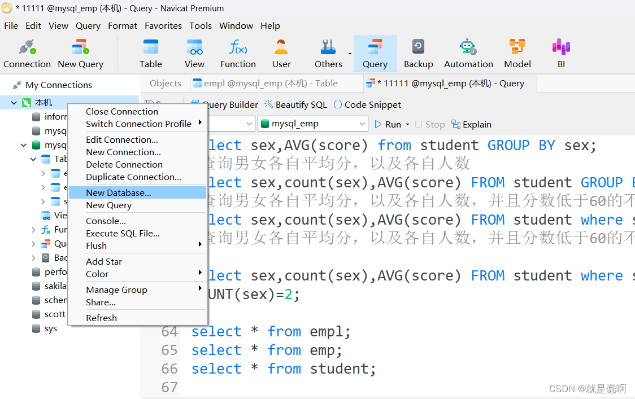Click the New Query toolbar icon

(81, 54)
